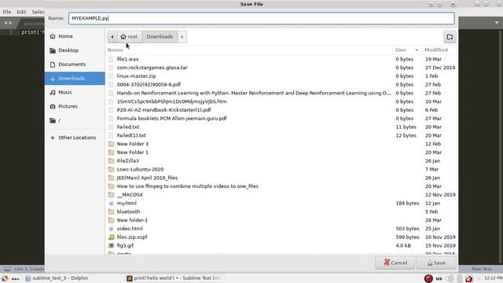
Task: Select the 15mVCs5pc9XbbPShJm1Dc0MdjmsJyVJbS.htm file
Action: [281, 101]
